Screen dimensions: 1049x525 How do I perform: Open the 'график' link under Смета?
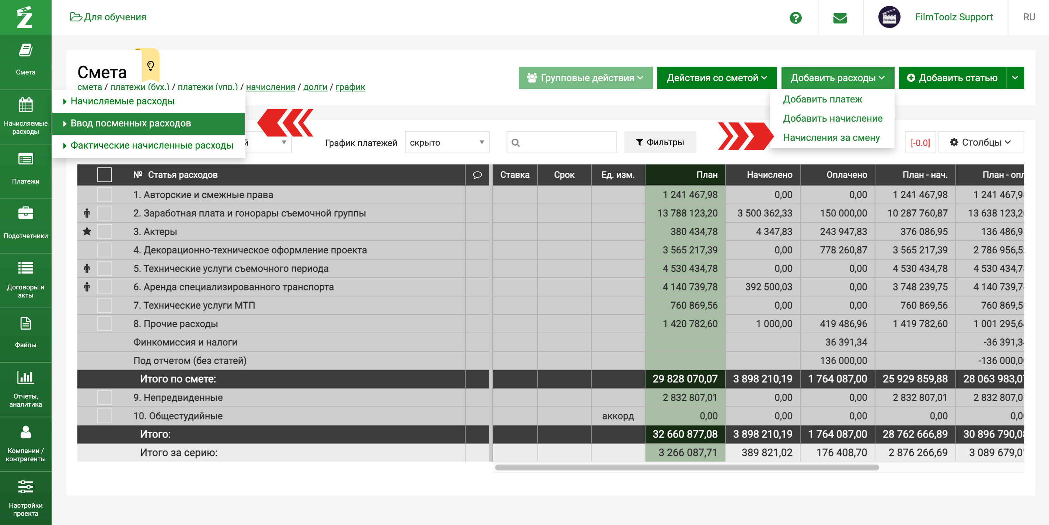pos(350,87)
